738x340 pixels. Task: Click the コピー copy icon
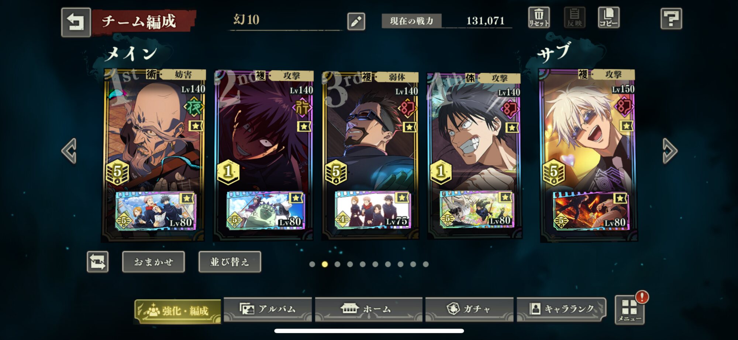click(608, 18)
